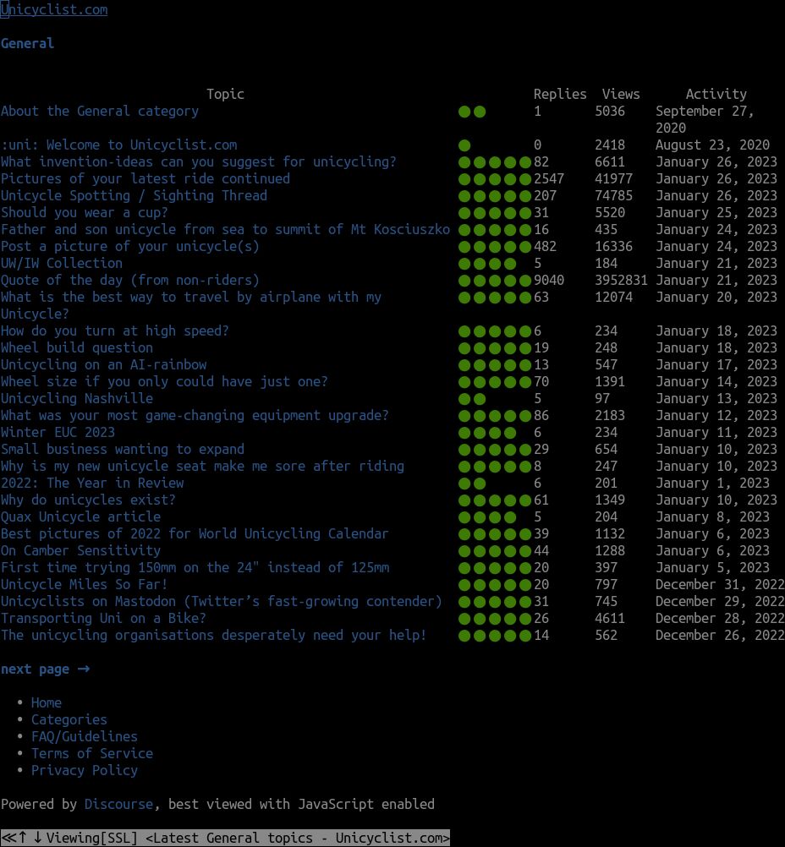Open the General category heading
This screenshot has height=847, width=785.
click(27, 44)
